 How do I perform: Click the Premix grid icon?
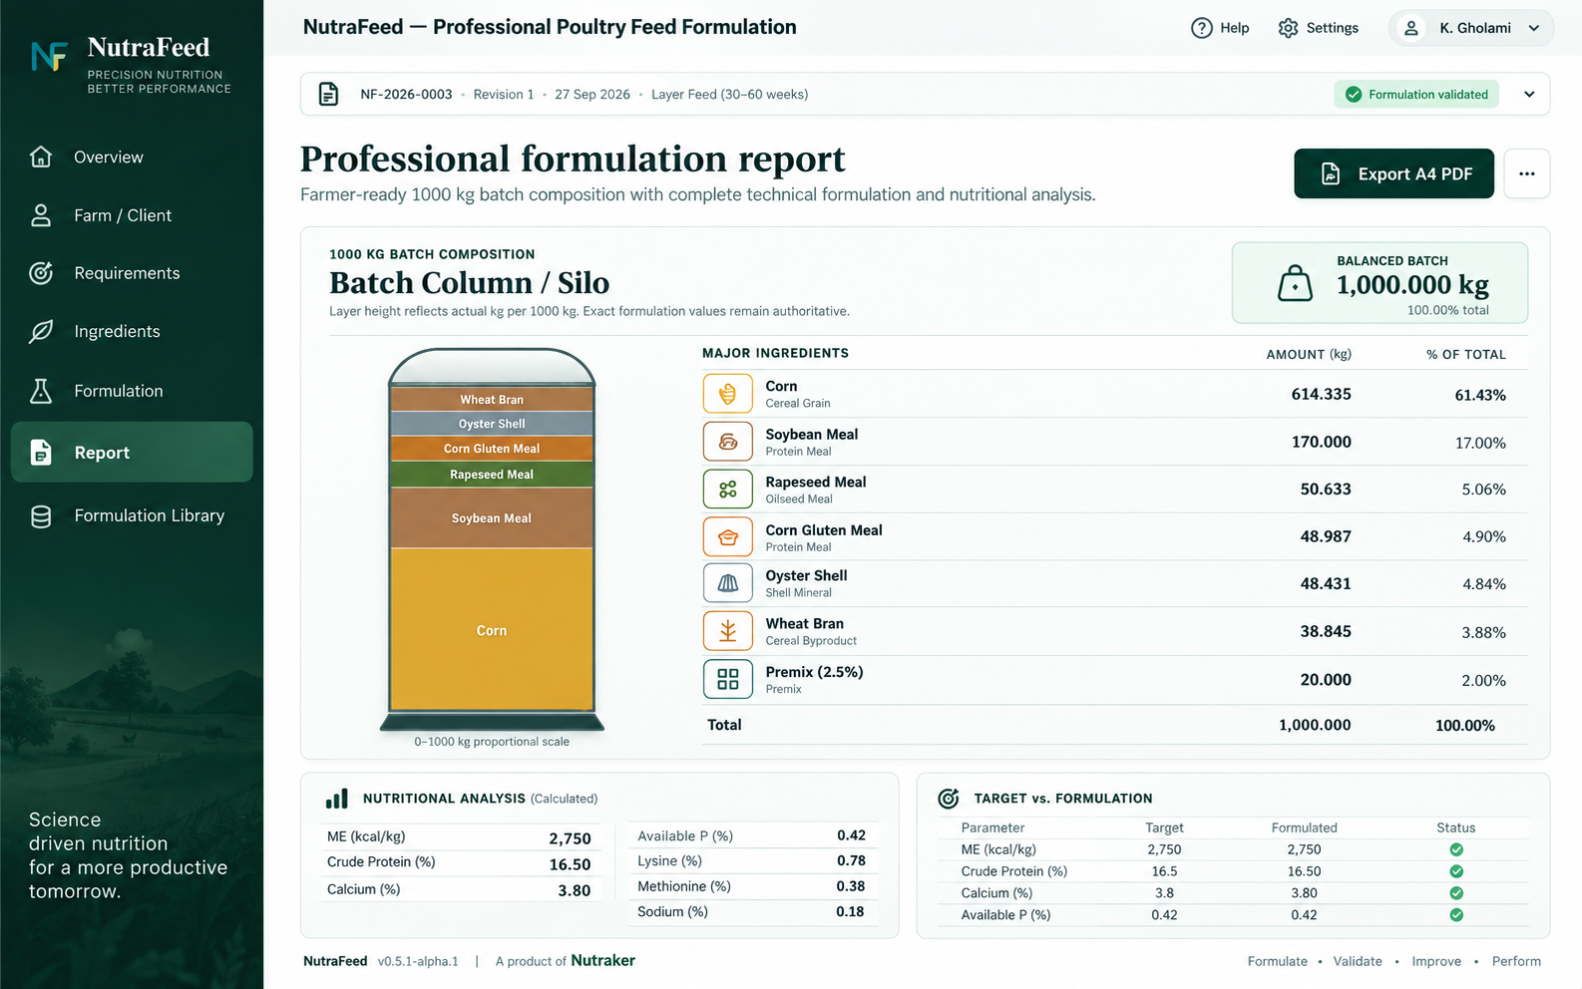pyautogui.click(x=727, y=679)
